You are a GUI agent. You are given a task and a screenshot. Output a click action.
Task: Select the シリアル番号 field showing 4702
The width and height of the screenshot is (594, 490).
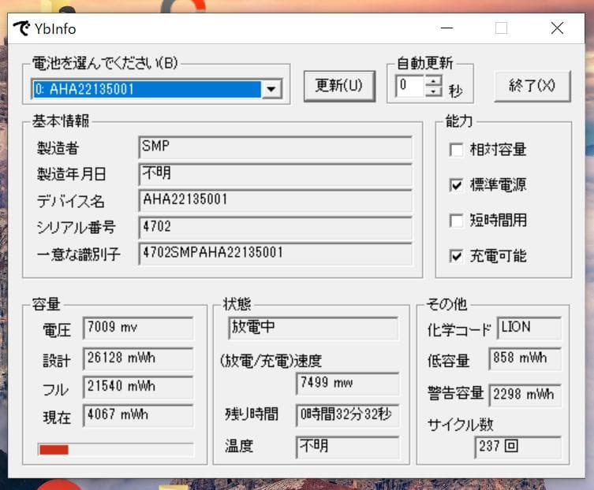[275, 228]
